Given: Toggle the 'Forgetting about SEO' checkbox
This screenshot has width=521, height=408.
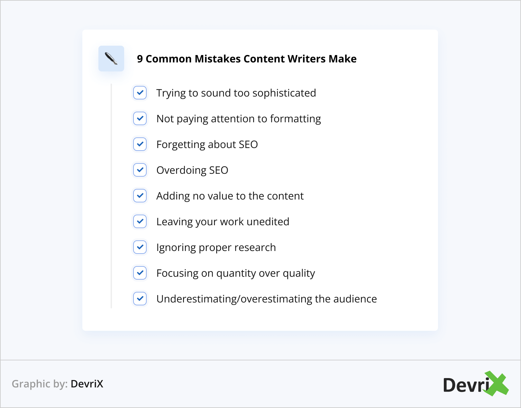Looking at the screenshot, I should 140,144.
